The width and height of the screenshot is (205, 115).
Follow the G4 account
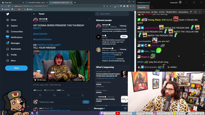(x=124, y=36)
